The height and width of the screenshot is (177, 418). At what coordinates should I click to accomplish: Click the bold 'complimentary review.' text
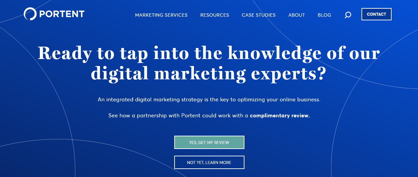point(280,116)
